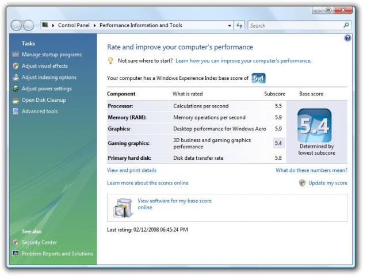Open Security Center link
Viewport: 367px width, 276px height.
(39, 242)
